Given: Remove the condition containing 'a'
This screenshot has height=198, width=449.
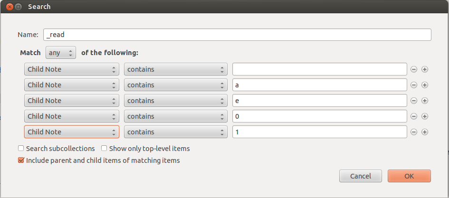Looking at the screenshot, I should (414, 85).
